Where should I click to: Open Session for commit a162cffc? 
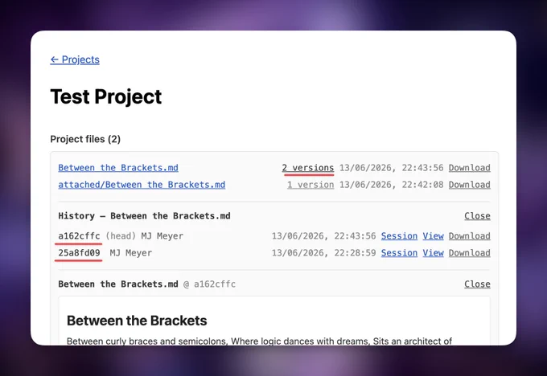tap(399, 236)
